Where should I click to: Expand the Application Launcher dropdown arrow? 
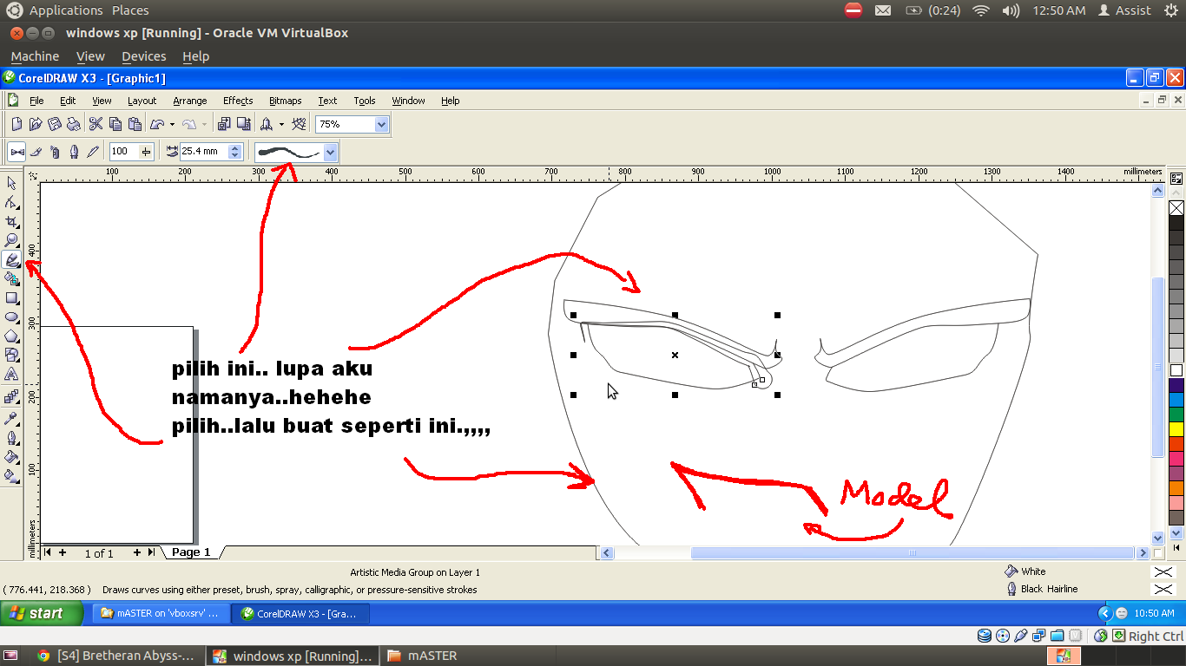click(281, 124)
